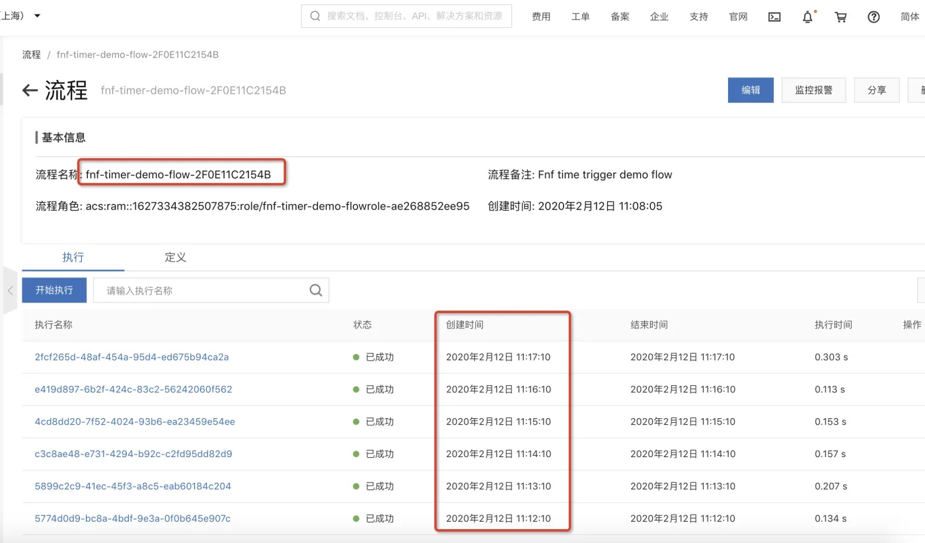Click the 开始执行 button
The width and height of the screenshot is (925, 543).
click(54, 290)
